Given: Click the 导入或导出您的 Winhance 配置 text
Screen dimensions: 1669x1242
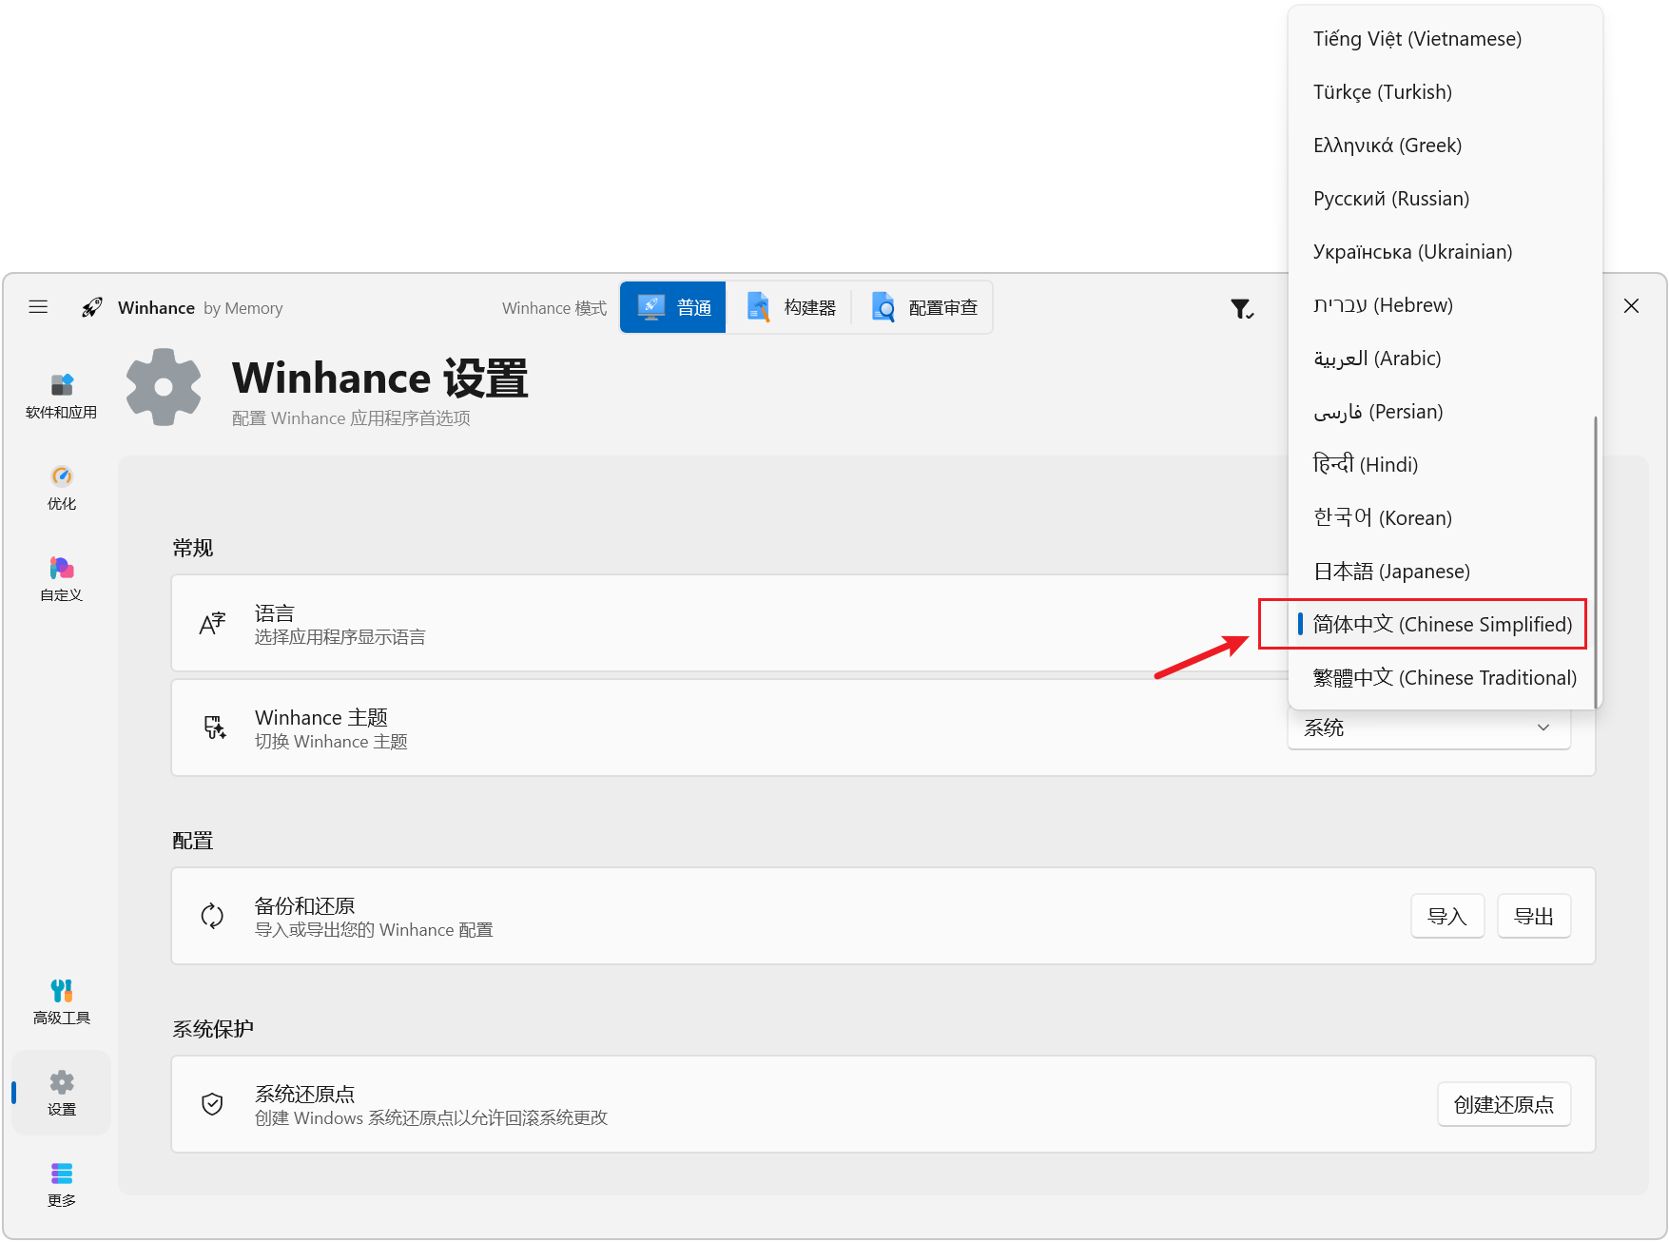Looking at the screenshot, I should 374,930.
